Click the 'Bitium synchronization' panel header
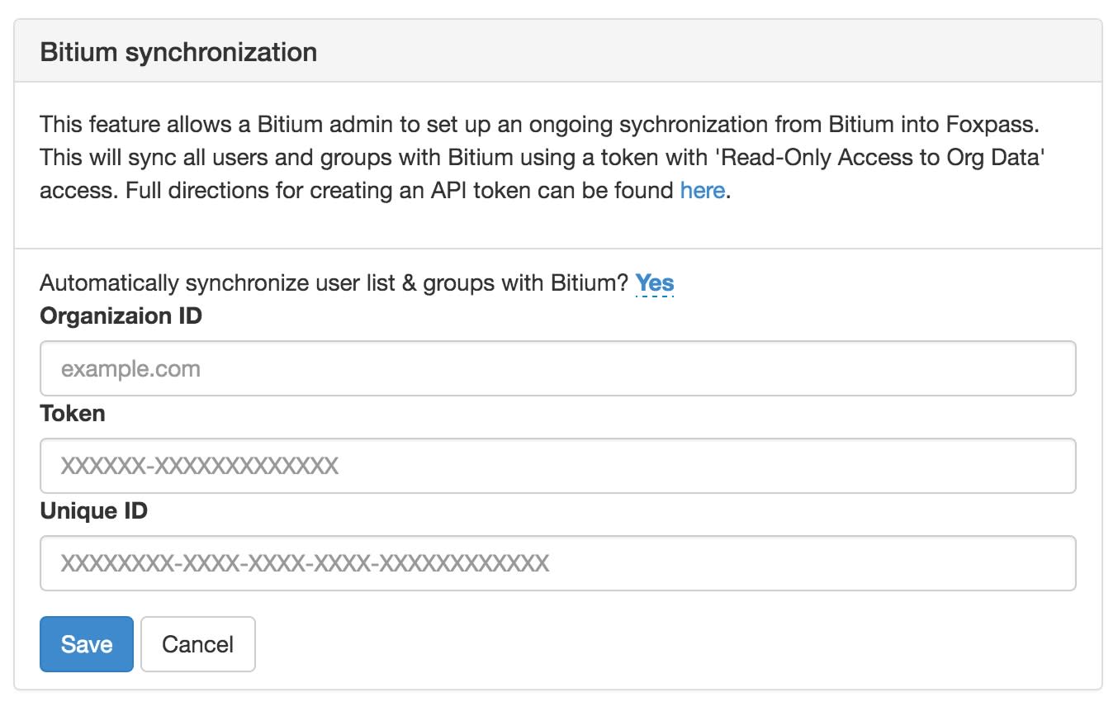Image resolution: width=1118 pixels, height=702 pixels. 178,51
